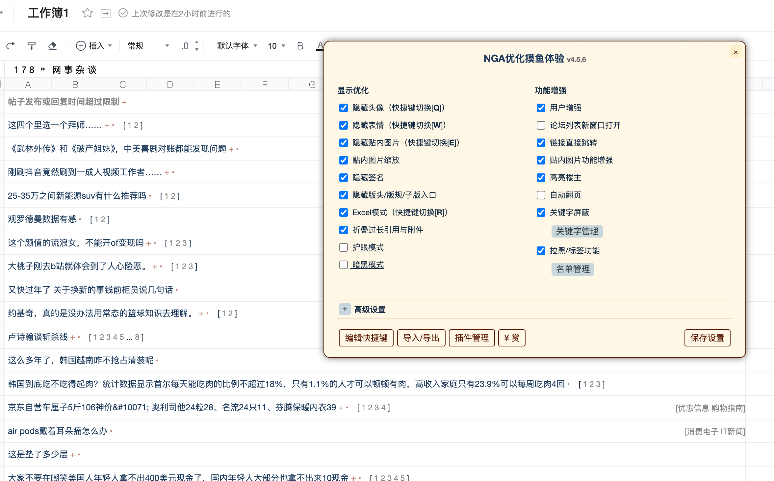
Task: Enable the 护眼模式 checkbox
Action: pos(344,247)
